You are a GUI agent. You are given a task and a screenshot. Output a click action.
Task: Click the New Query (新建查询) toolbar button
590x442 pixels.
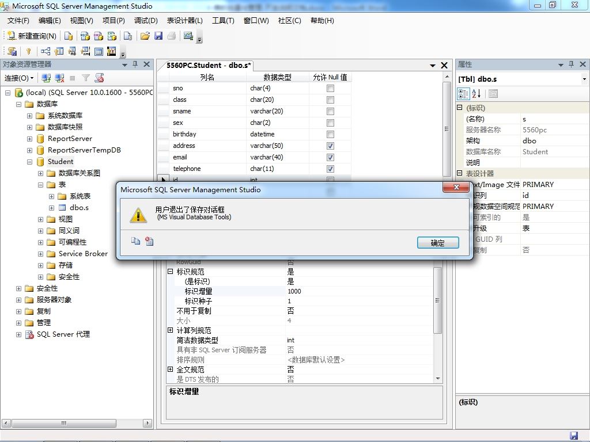tap(32, 36)
